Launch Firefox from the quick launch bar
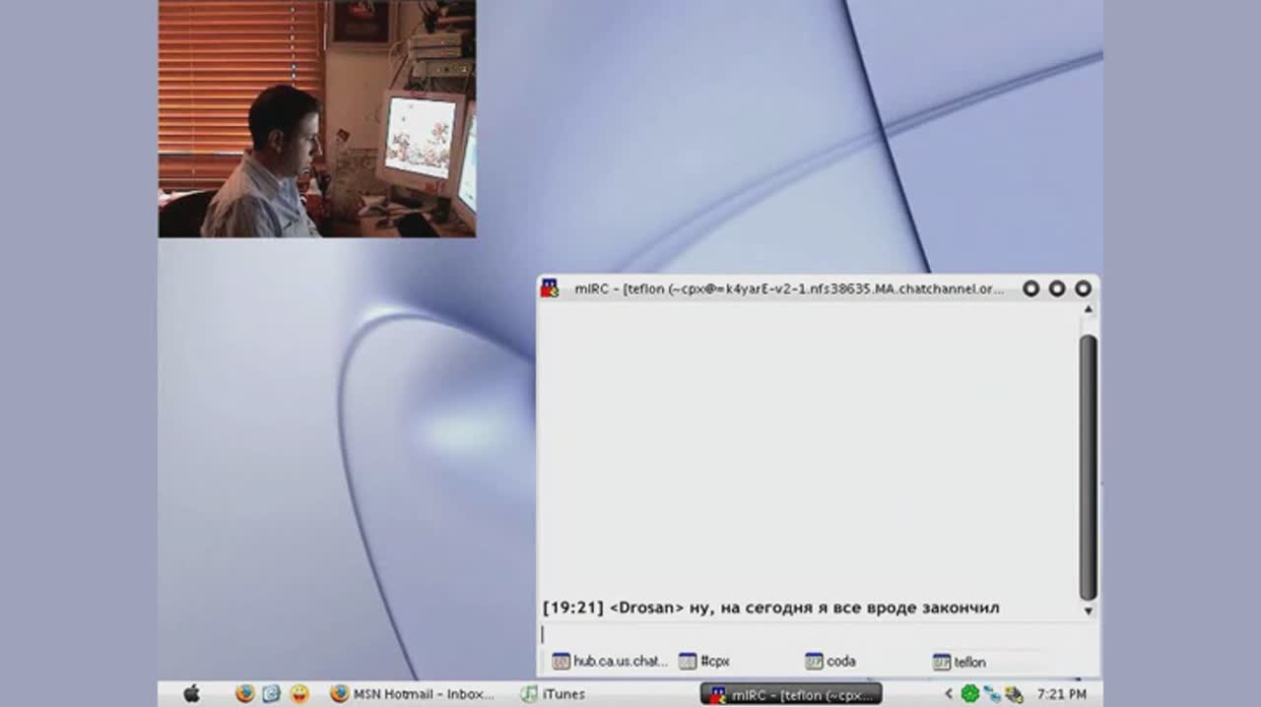This screenshot has width=1261, height=707. (244, 693)
